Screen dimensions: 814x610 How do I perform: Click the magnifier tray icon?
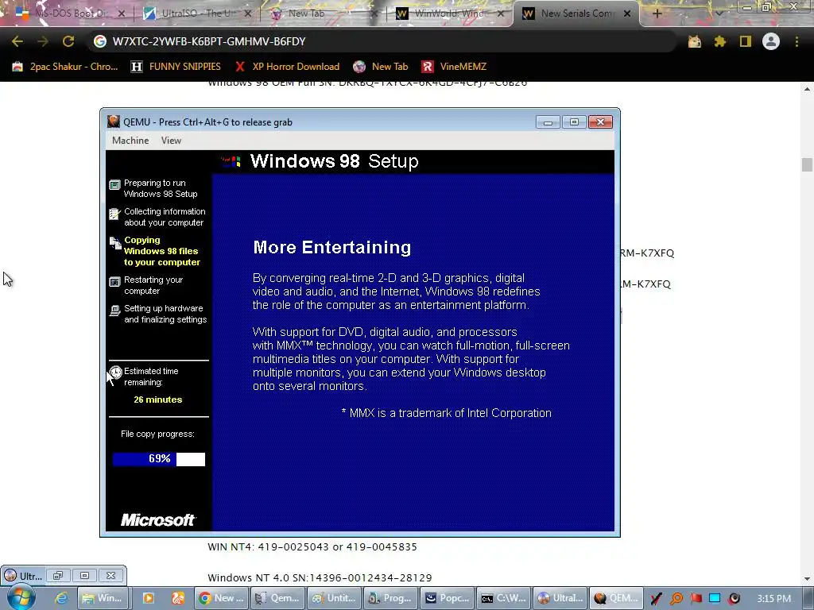pyautogui.click(x=676, y=599)
